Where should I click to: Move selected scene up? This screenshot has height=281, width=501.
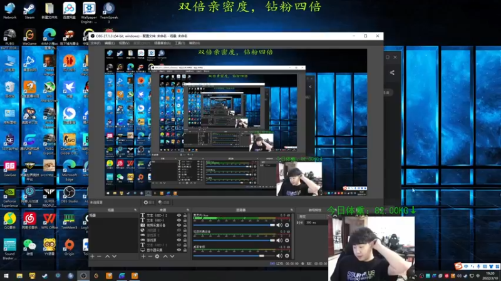[x=108, y=256]
